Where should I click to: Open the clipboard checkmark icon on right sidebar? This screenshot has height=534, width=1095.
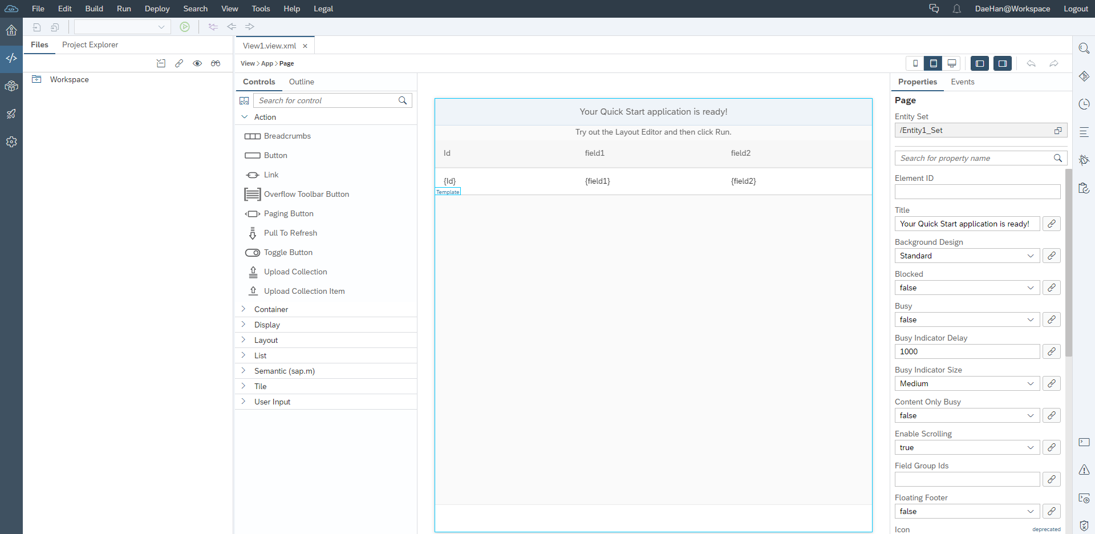[1084, 188]
